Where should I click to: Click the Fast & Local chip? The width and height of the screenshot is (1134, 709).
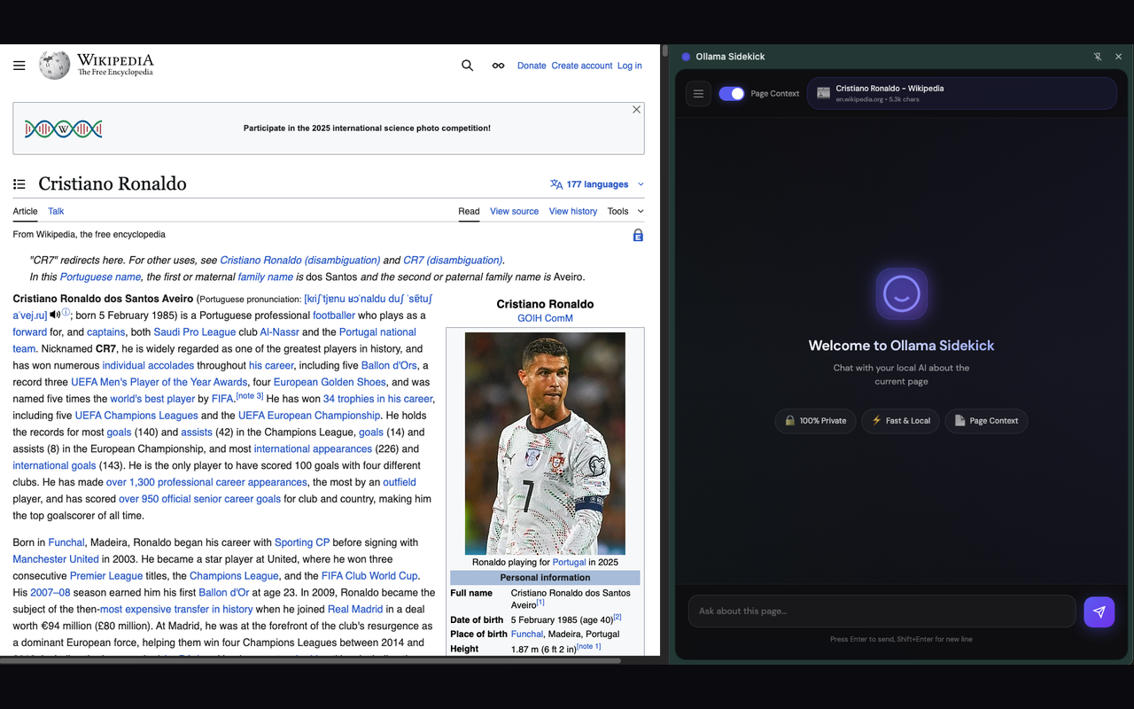coord(900,421)
